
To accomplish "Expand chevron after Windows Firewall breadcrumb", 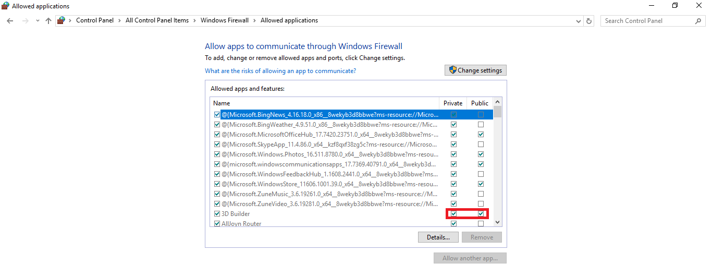I will click(255, 21).
